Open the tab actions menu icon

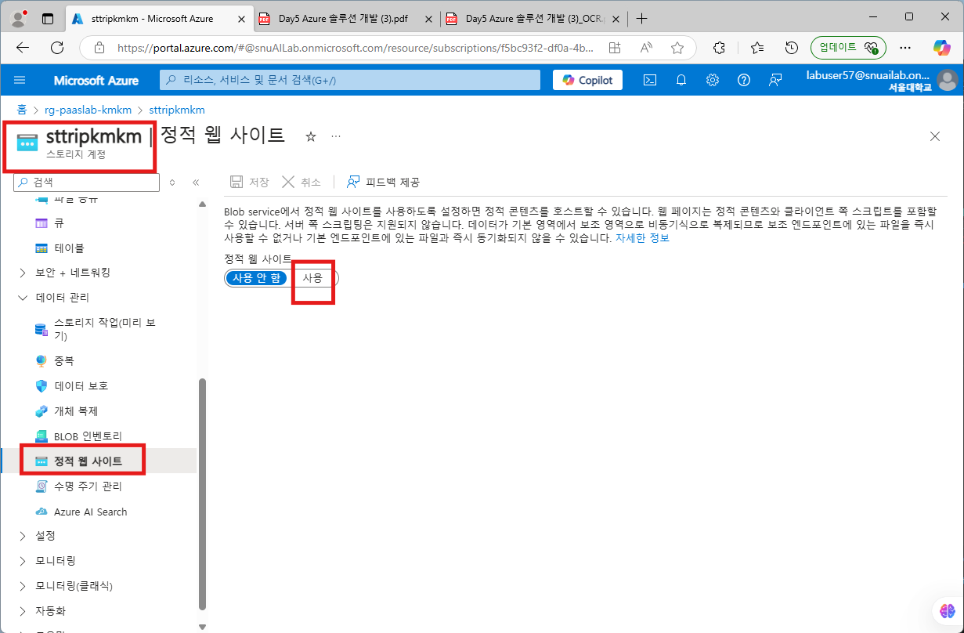tap(48, 18)
